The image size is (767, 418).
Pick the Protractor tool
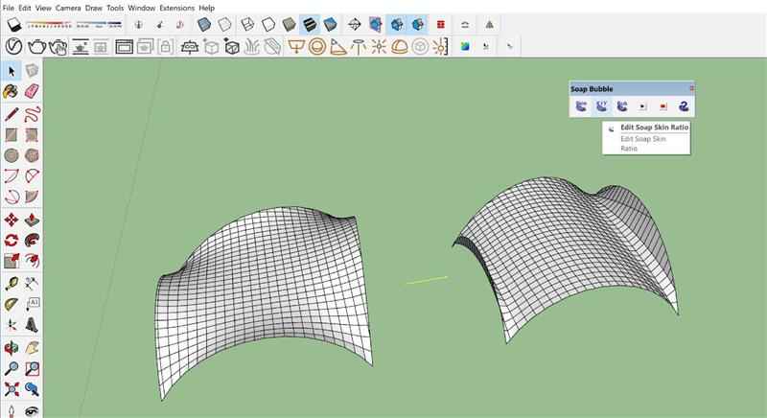tap(12, 304)
